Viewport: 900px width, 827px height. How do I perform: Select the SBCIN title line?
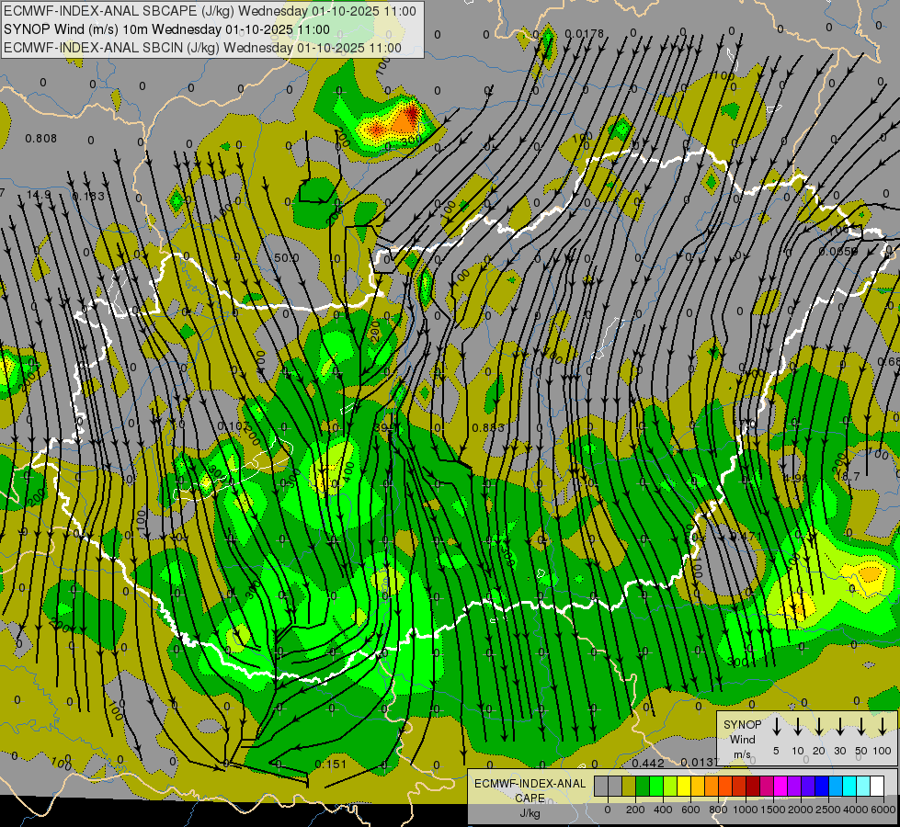(x=202, y=47)
